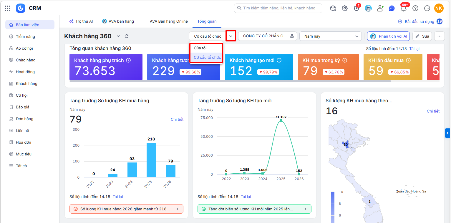Click the add user icon
The image size is (451, 223).
coord(380,8)
